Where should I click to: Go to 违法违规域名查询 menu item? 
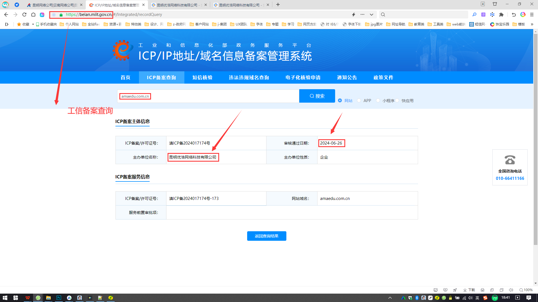tap(249, 77)
